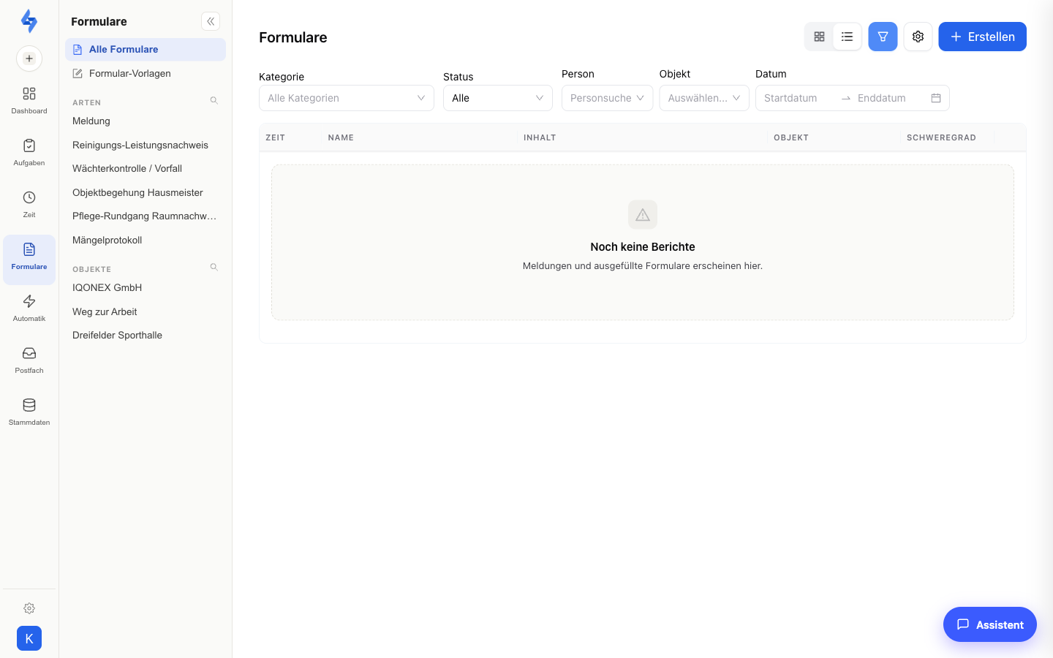
Task: Click the Enddatum field
Action: point(888,98)
